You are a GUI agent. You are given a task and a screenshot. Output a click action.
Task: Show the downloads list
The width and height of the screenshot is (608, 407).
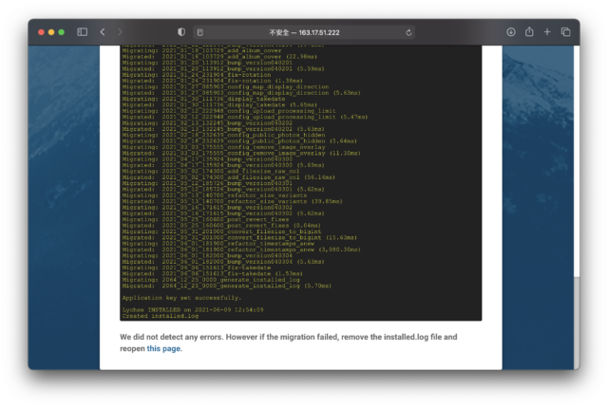511,32
